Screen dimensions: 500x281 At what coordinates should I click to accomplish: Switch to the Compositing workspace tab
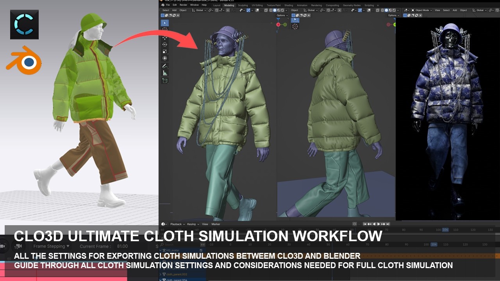pyautogui.click(x=332, y=5)
